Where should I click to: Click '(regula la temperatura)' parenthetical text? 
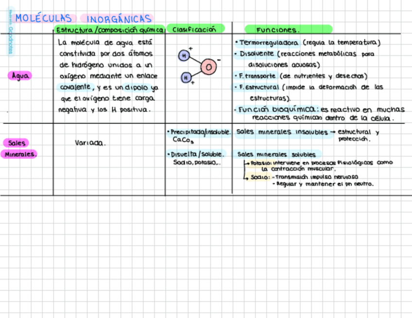click(x=342, y=43)
